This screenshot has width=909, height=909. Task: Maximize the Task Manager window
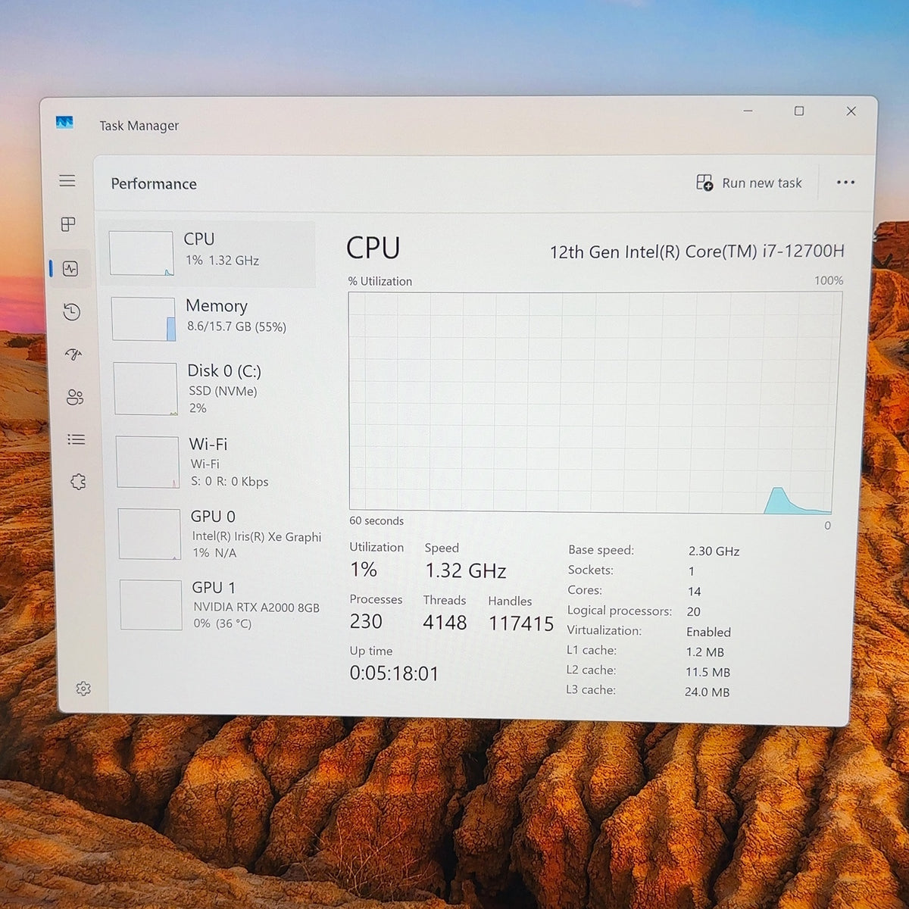point(799,111)
